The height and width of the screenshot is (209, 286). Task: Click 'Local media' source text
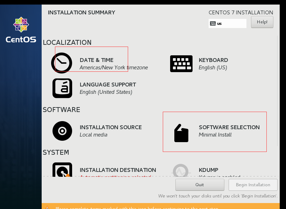[x=93, y=135]
